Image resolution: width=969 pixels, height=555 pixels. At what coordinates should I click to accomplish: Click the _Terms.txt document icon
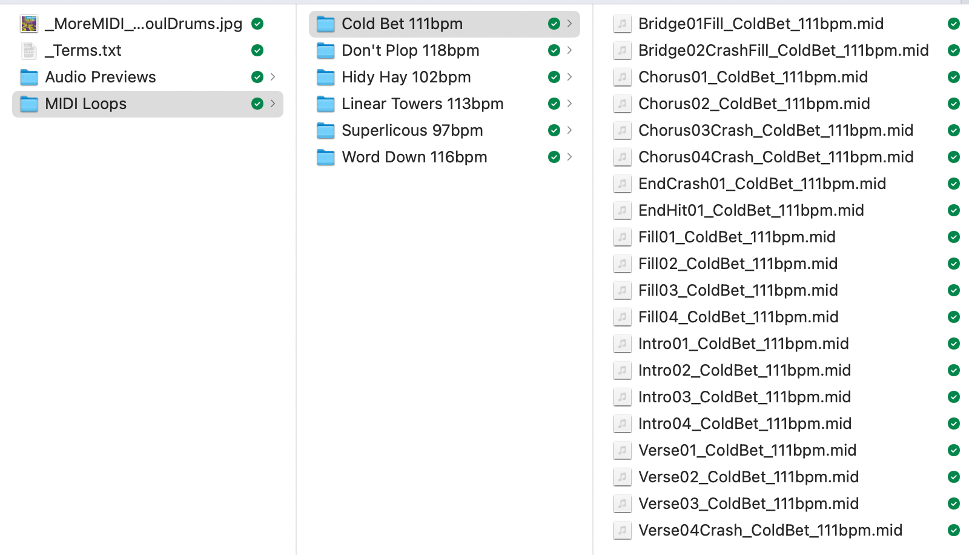tap(28, 50)
